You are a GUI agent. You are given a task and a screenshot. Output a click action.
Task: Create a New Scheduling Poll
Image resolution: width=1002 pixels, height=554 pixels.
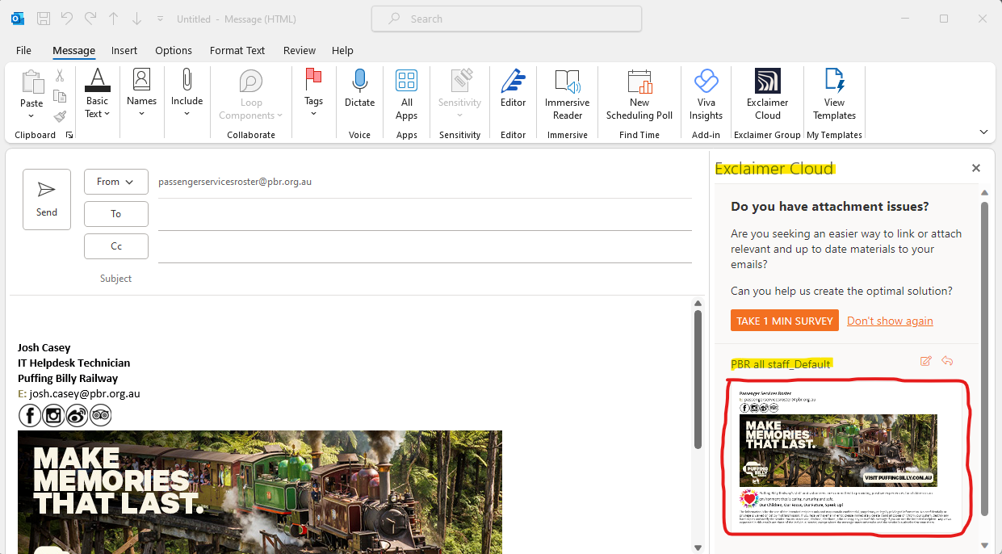click(639, 94)
